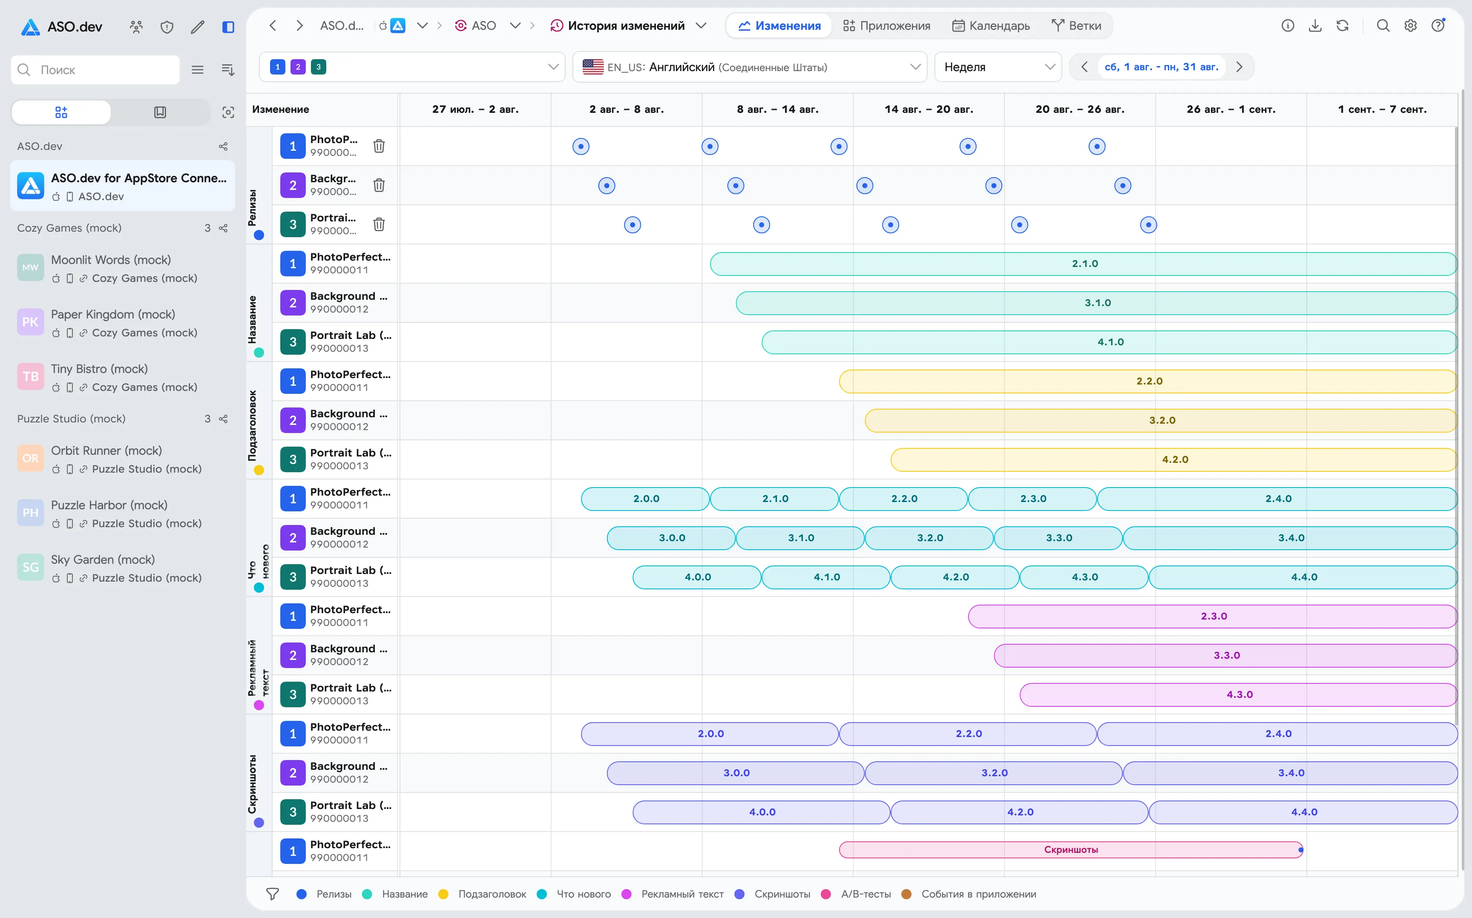Go to the next date range
This screenshot has width=1472, height=918.
click(1239, 67)
